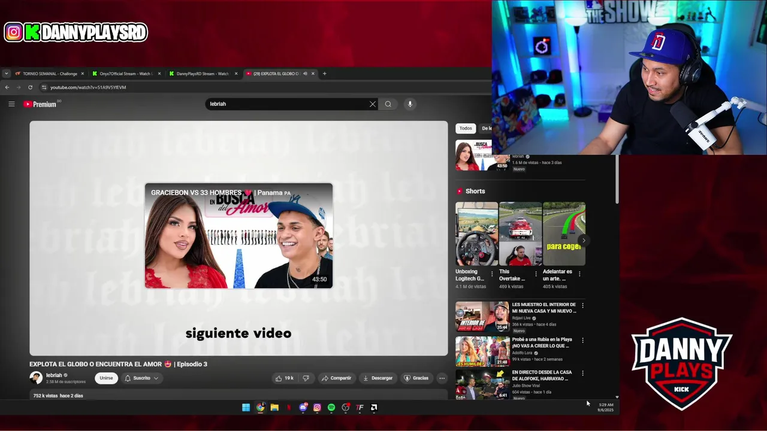
Task: Open AMD software from the taskbar
Action: click(374, 408)
